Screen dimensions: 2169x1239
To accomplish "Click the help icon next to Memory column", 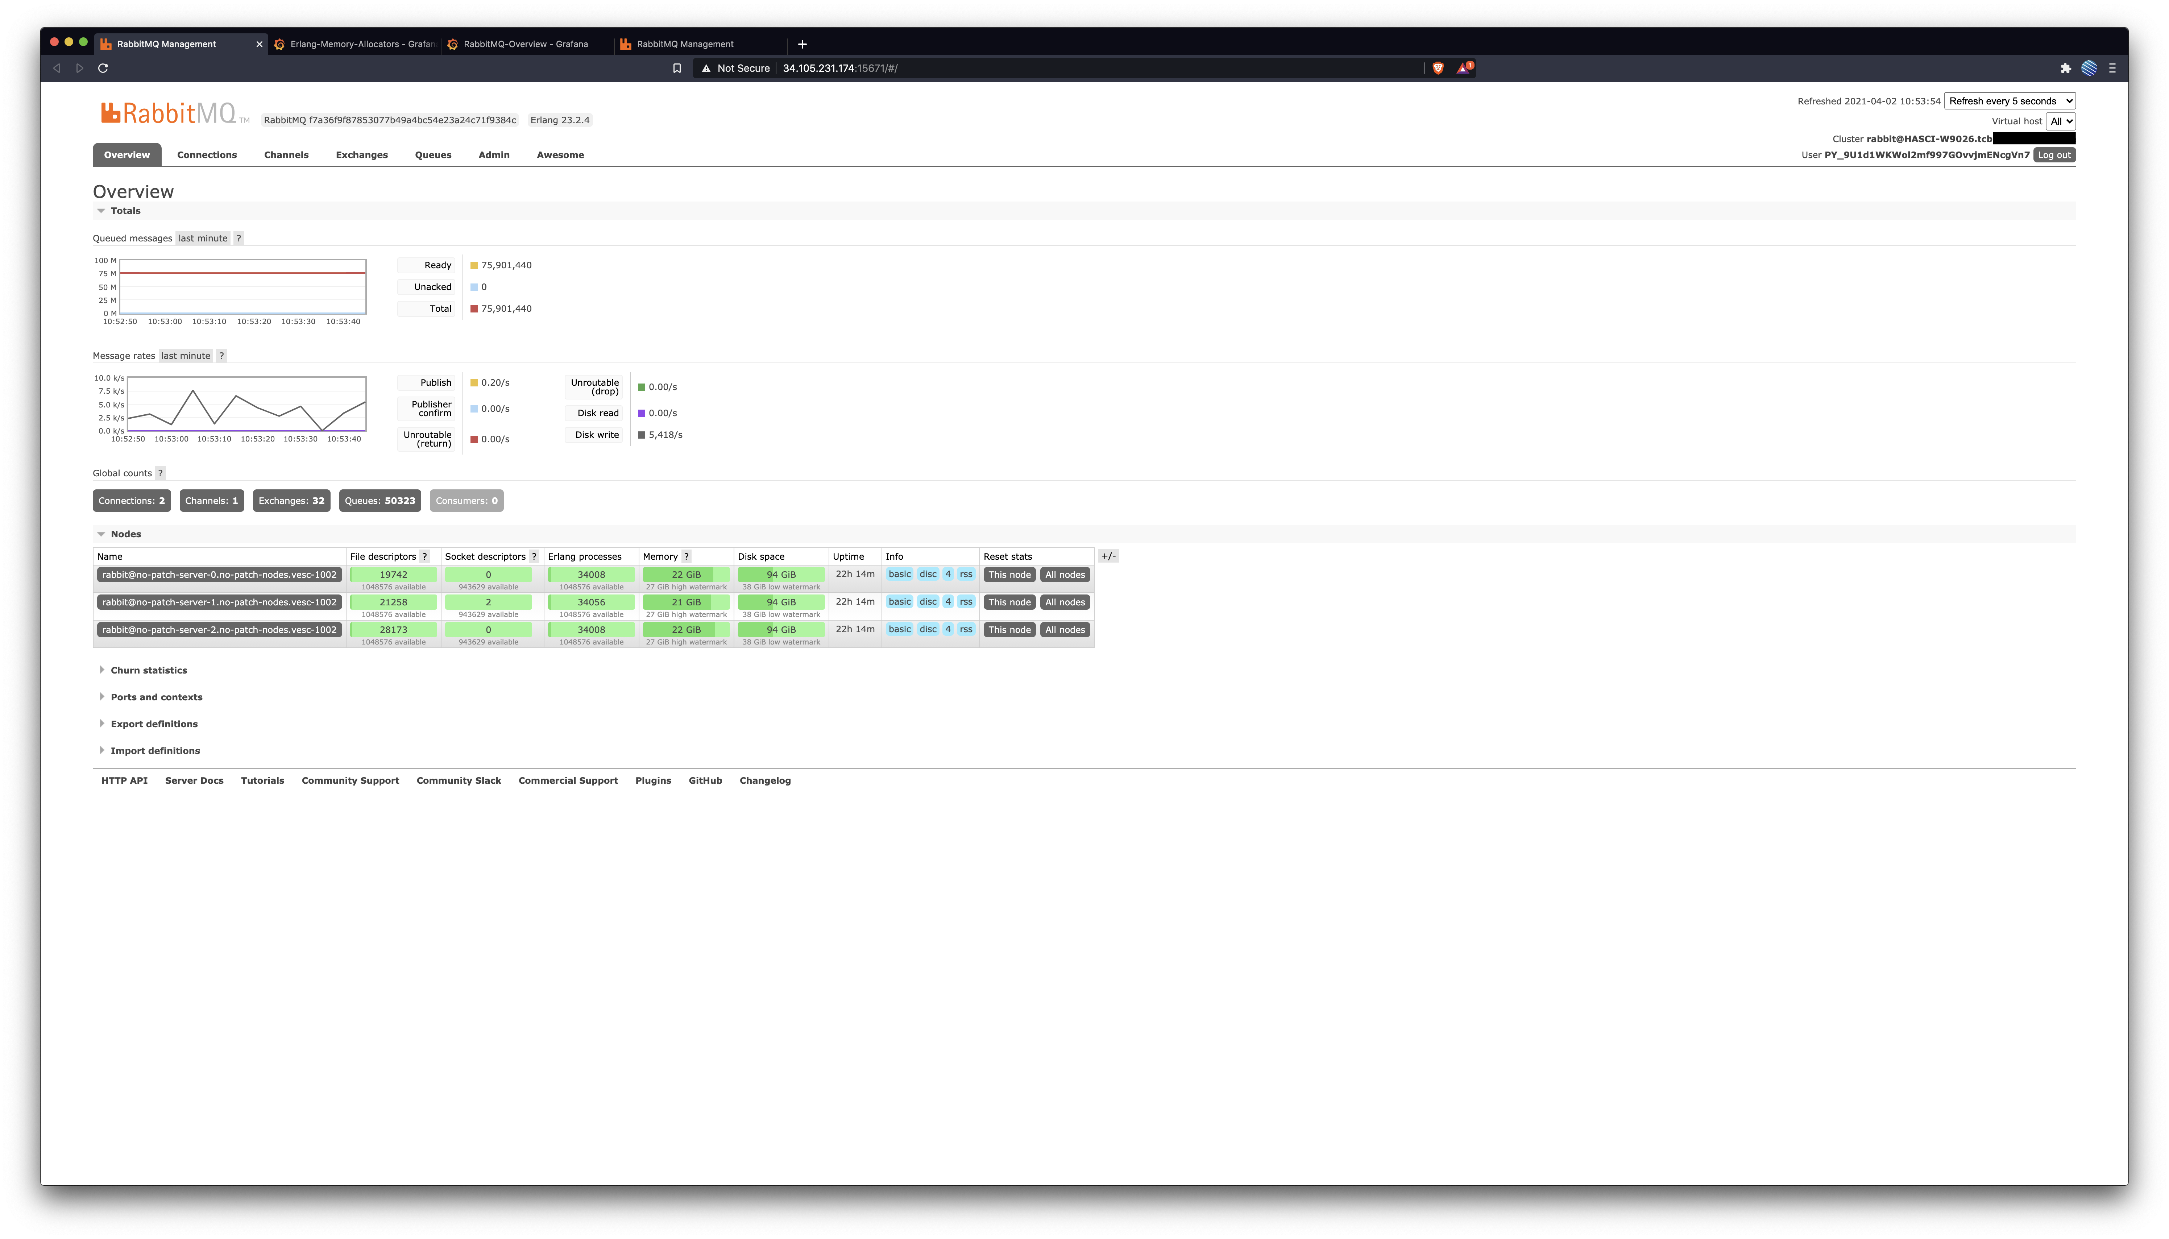I will tap(686, 556).
